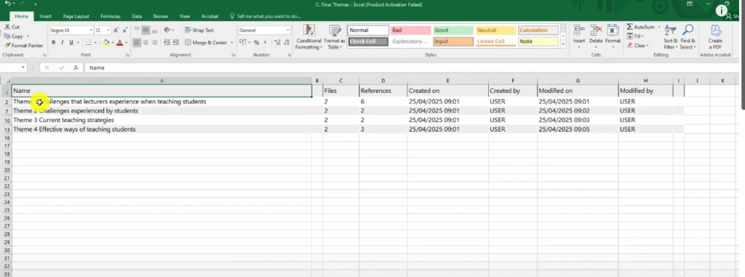Open Conditional Formatting menu

click(x=308, y=37)
